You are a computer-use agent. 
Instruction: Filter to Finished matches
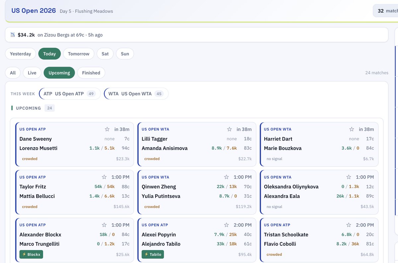[x=91, y=73]
